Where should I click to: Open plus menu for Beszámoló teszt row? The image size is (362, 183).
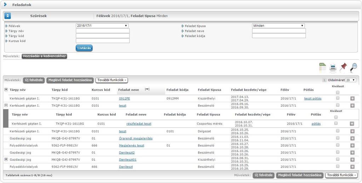(352, 106)
